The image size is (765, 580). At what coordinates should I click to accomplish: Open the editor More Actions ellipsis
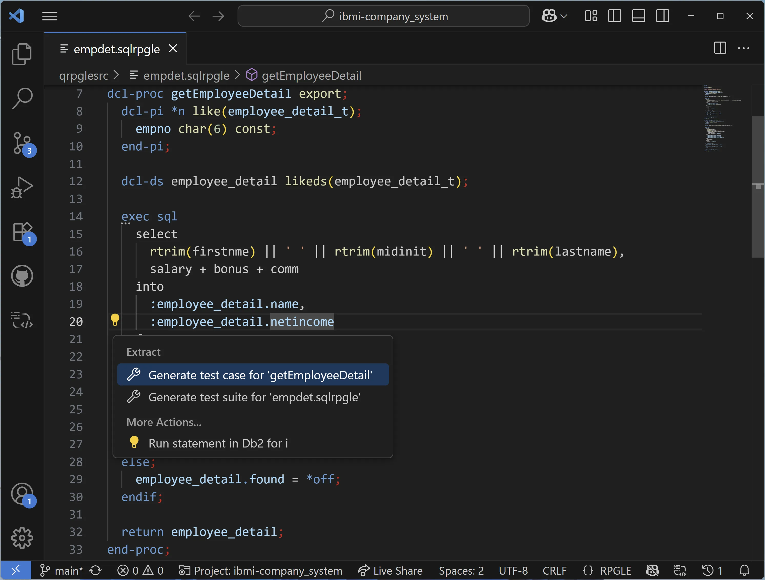click(x=743, y=48)
